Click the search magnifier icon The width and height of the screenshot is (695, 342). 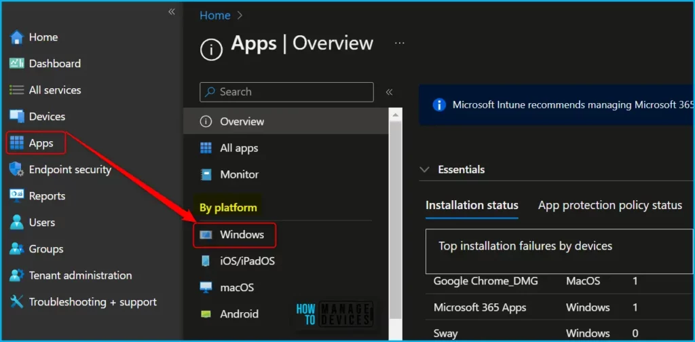coord(210,92)
